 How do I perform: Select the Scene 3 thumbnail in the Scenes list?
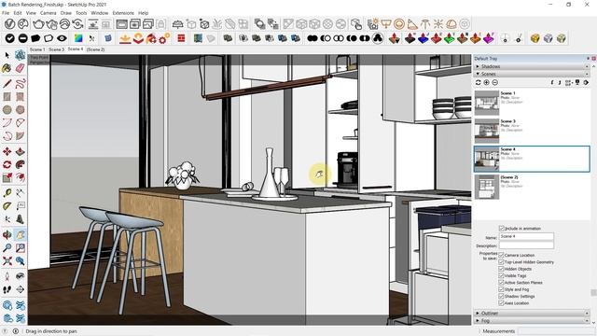point(487,131)
